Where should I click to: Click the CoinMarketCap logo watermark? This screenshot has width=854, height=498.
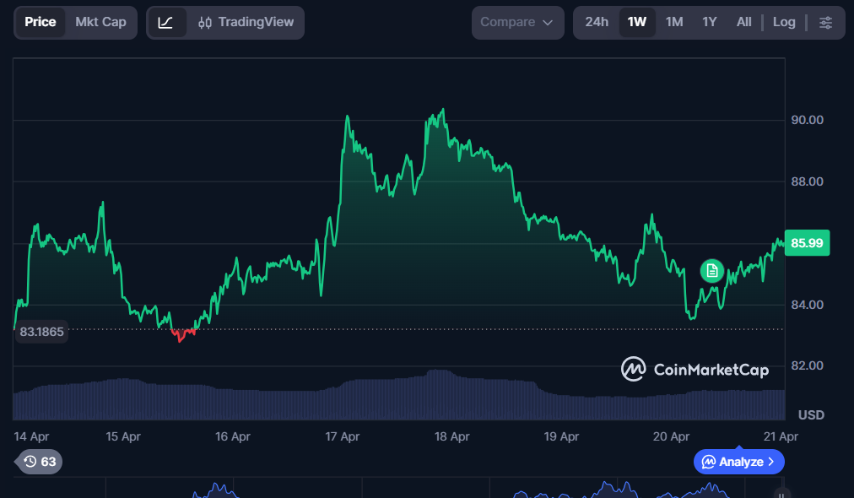(695, 369)
